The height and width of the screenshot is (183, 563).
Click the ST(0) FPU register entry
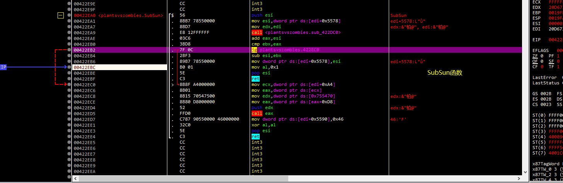pos(548,116)
